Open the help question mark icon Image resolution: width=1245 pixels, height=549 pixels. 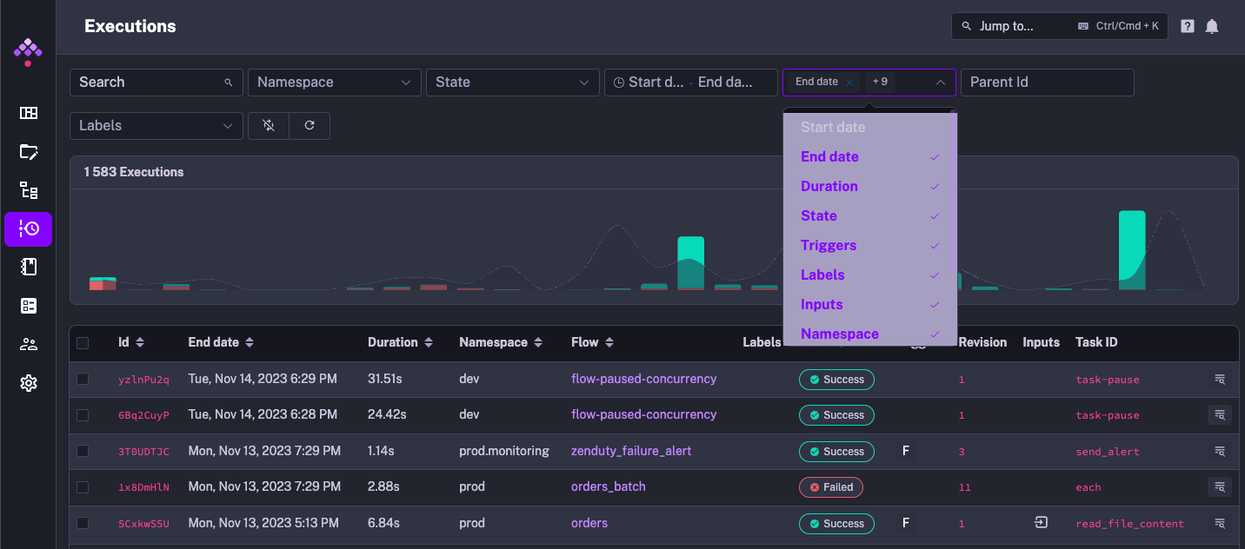pos(1187,26)
